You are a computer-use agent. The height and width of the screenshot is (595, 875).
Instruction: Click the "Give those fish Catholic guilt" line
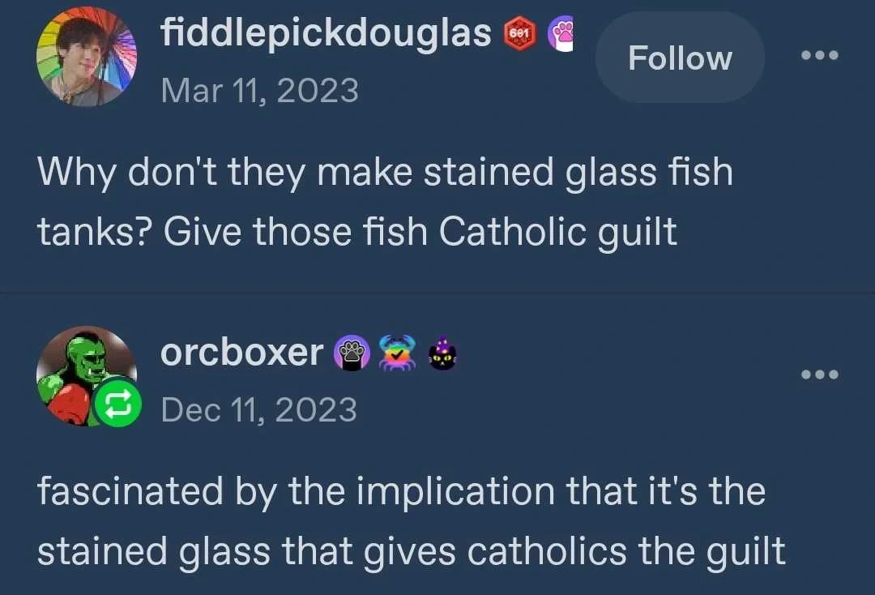pyautogui.click(x=420, y=232)
